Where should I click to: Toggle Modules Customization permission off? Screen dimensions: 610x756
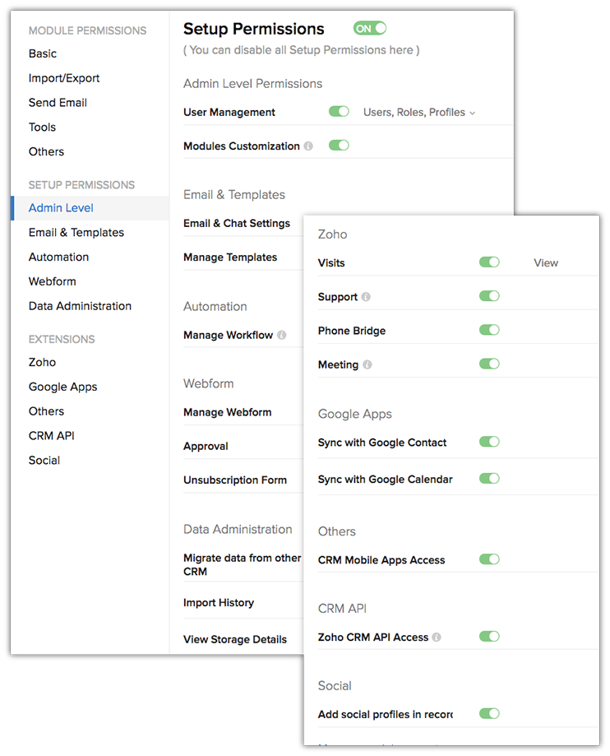coord(339,146)
